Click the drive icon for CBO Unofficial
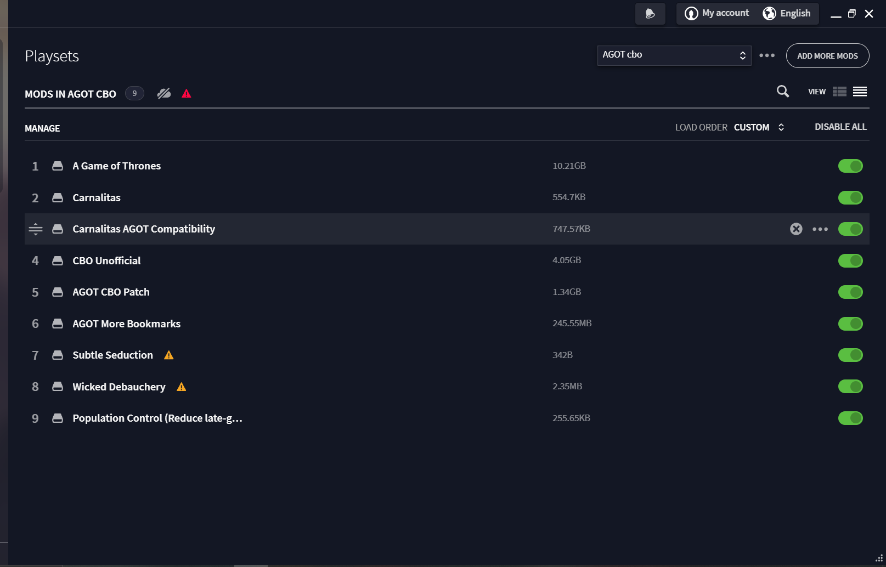This screenshot has height=567, width=886. pos(58,261)
